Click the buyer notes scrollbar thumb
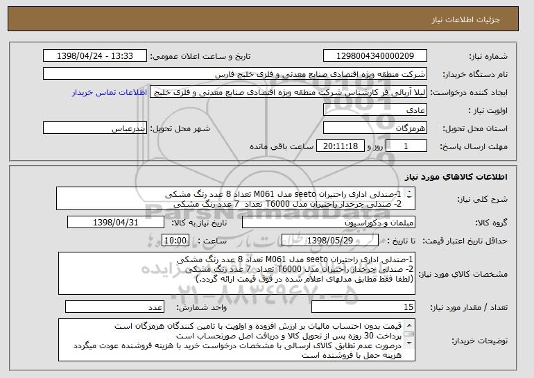534x378 pixels. pyautogui.click(x=409, y=334)
